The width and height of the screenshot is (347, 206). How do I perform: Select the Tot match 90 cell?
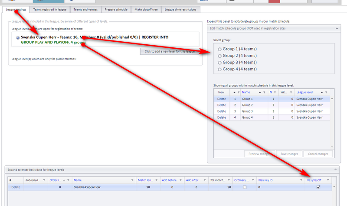click(220, 187)
